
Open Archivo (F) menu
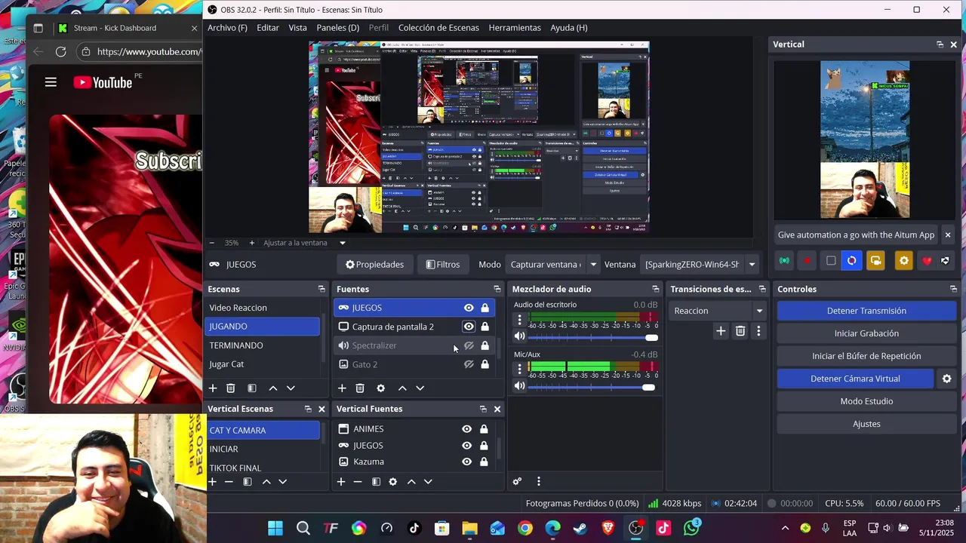point(227,28)
